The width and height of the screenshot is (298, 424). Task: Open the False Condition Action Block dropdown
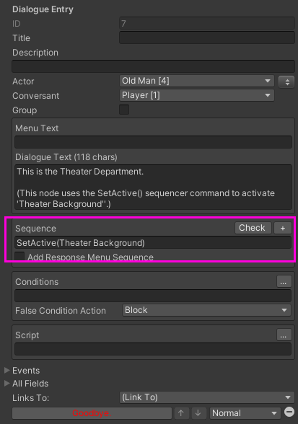pos(206,310)
